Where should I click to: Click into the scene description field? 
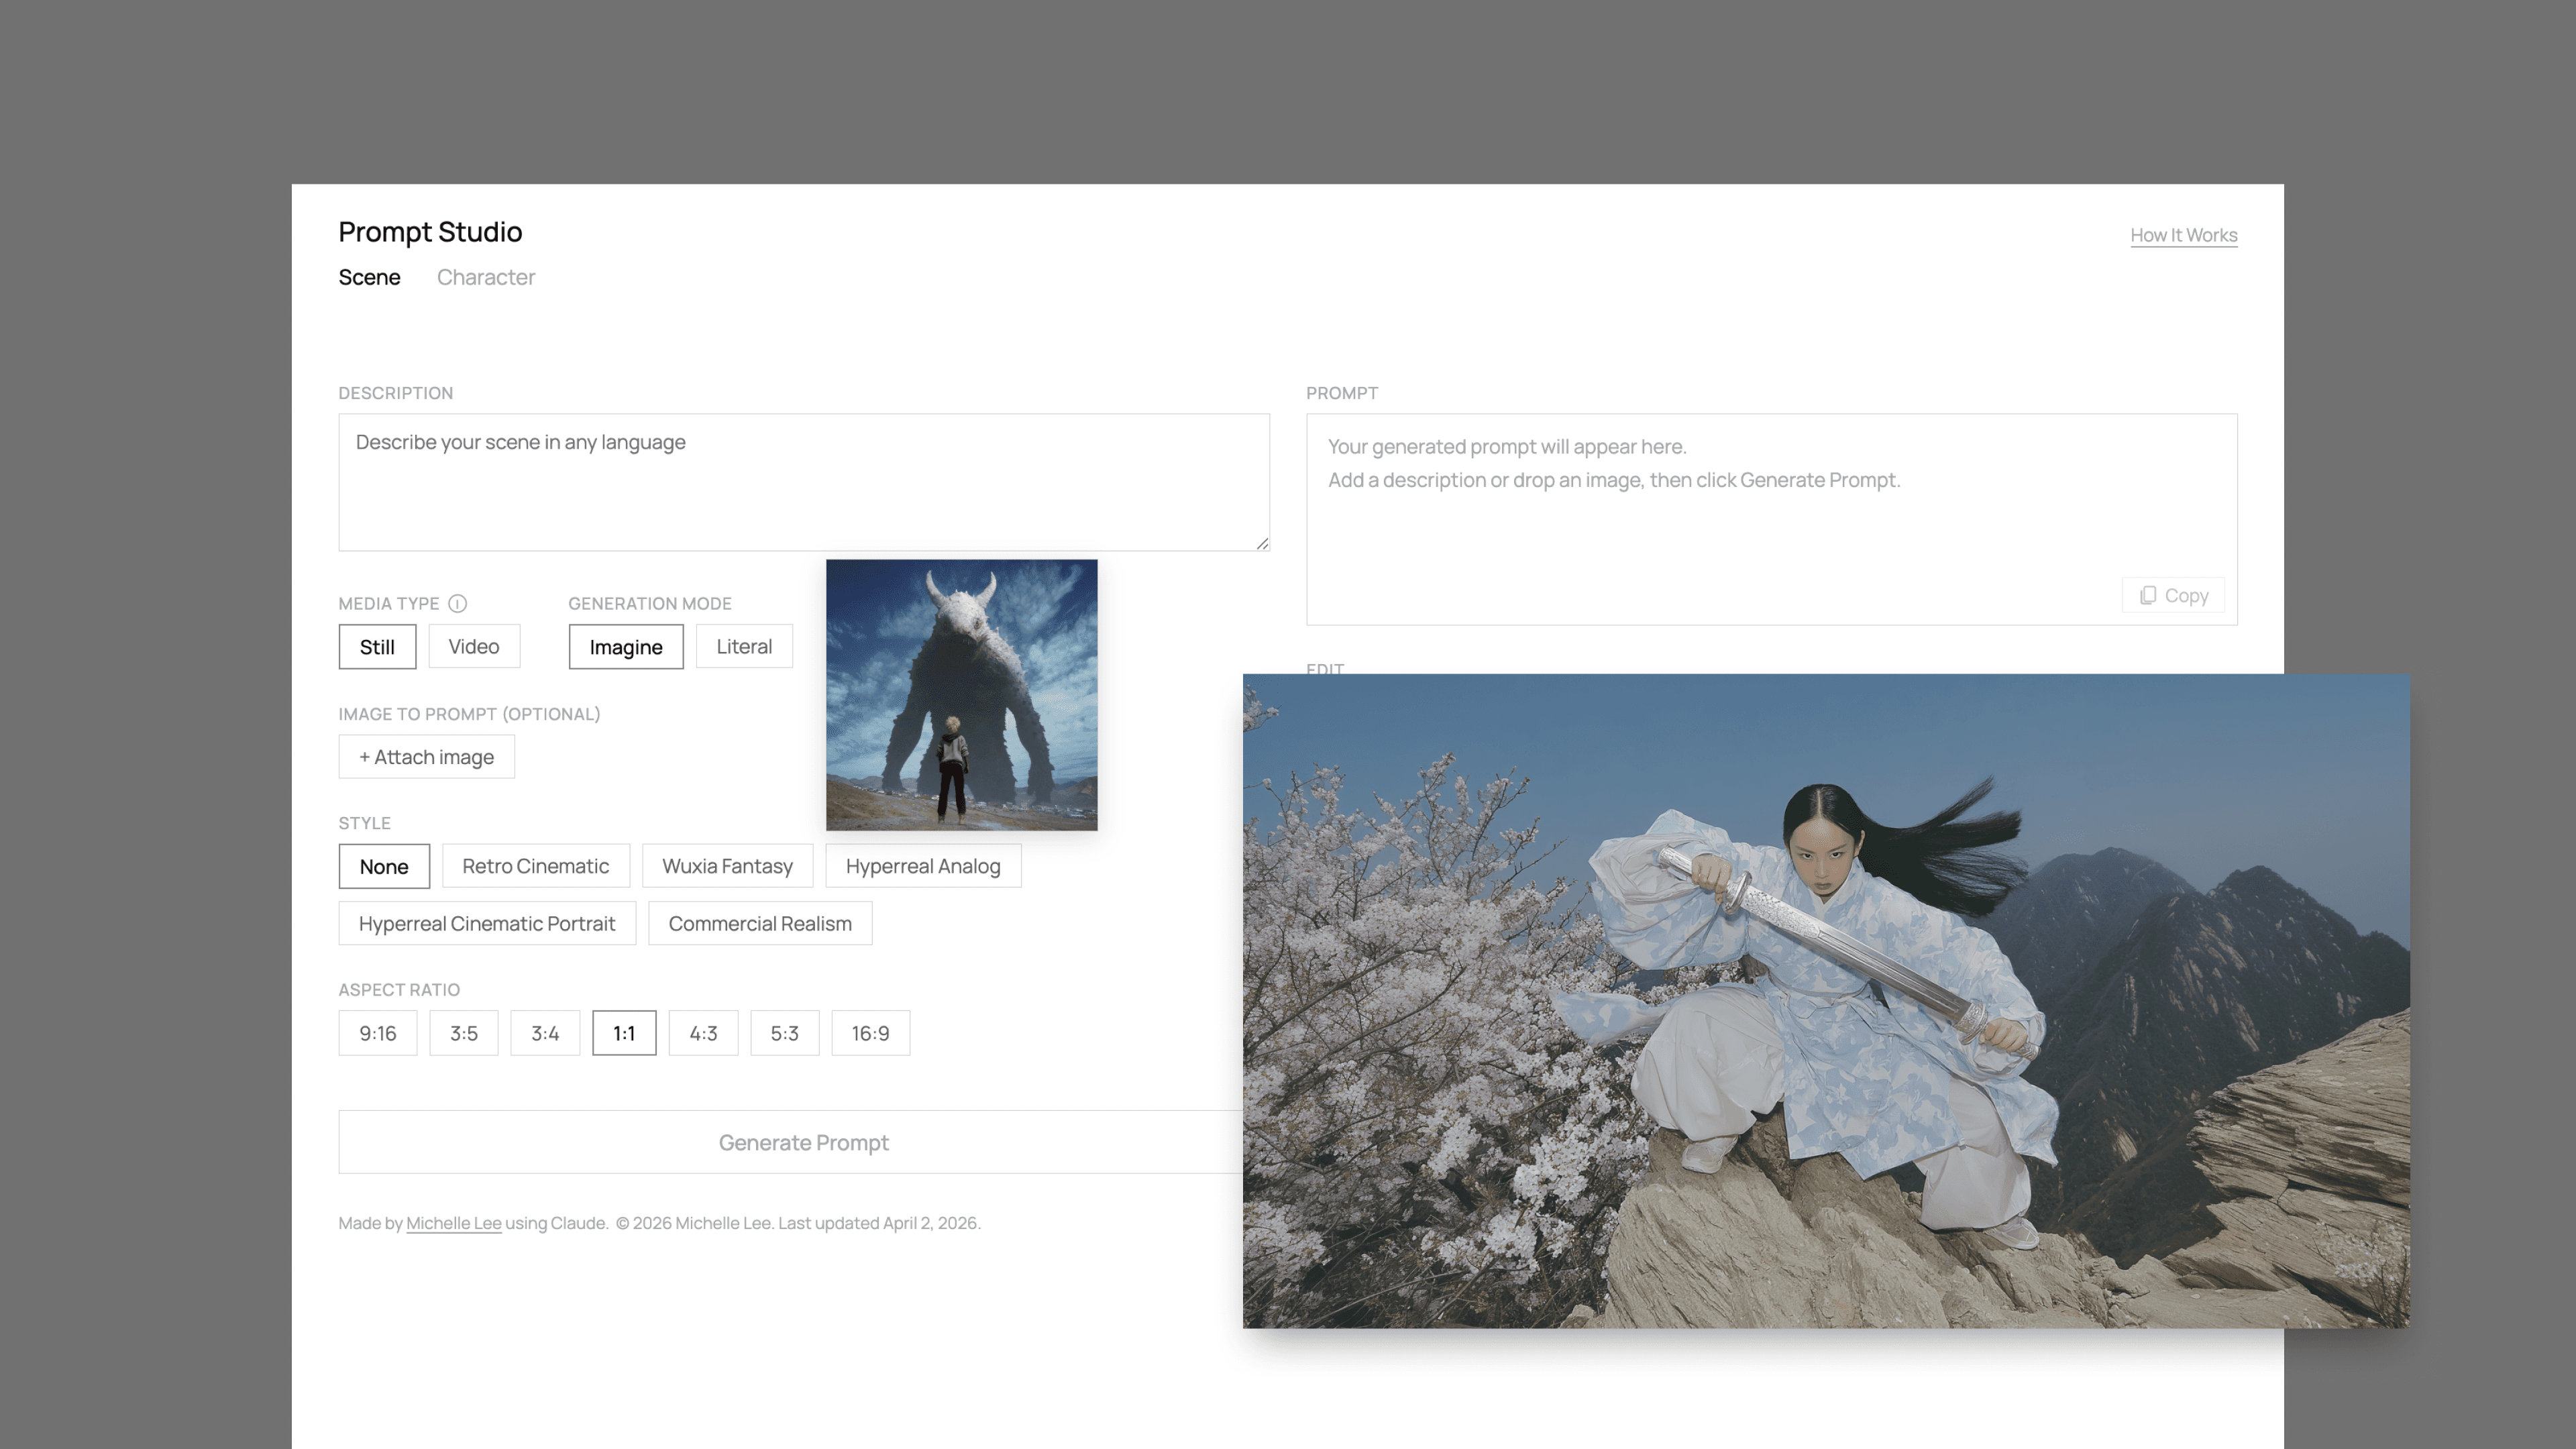click(803, 482)
